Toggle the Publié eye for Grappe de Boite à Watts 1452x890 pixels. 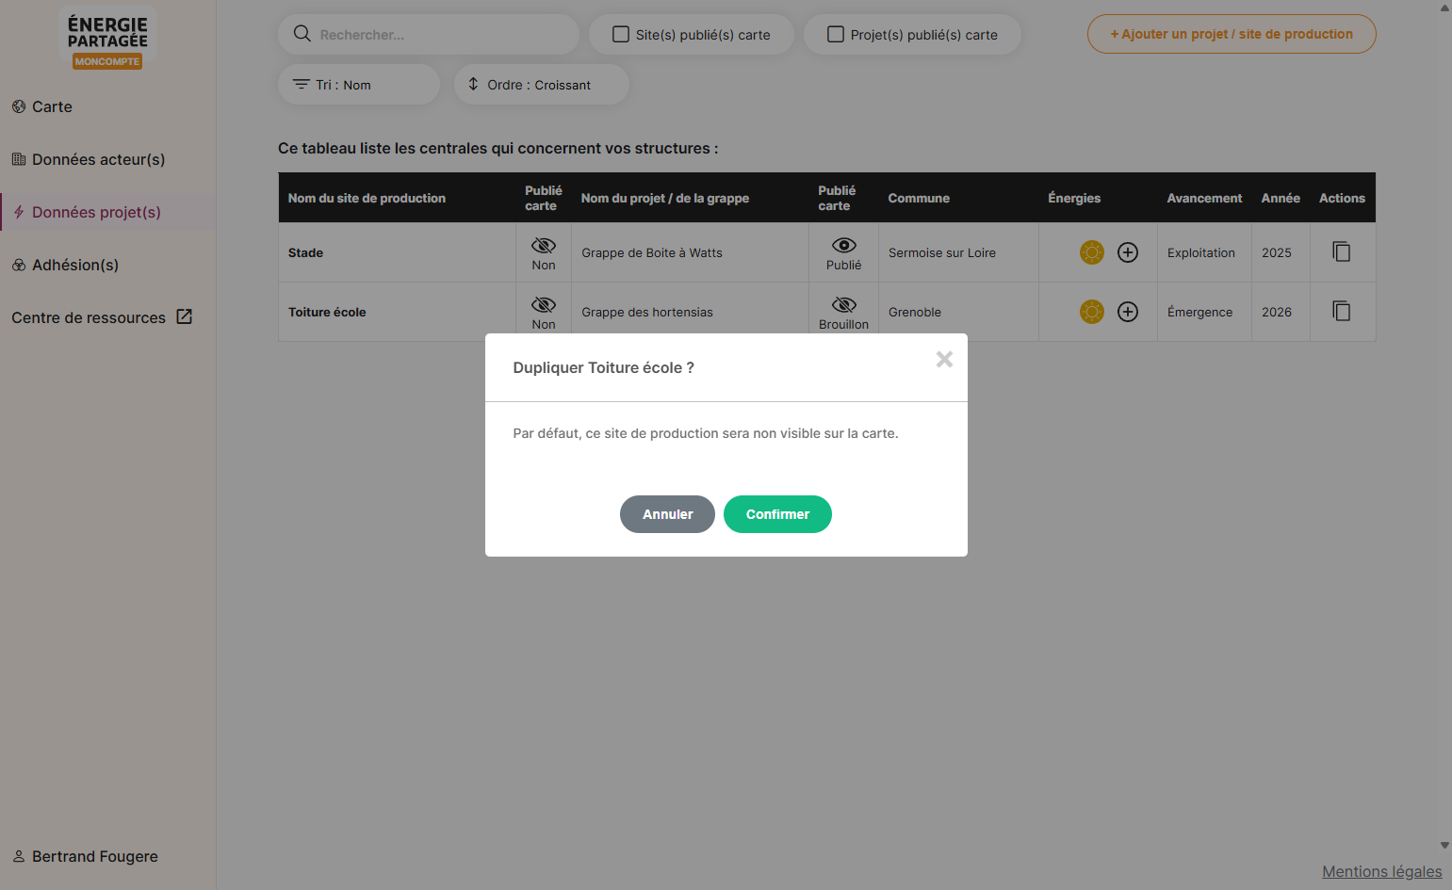click(844, 246)
